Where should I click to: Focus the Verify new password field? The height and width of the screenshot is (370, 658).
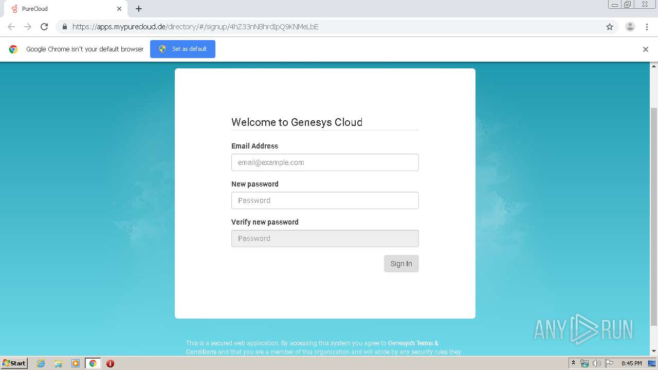pos(325,238)
